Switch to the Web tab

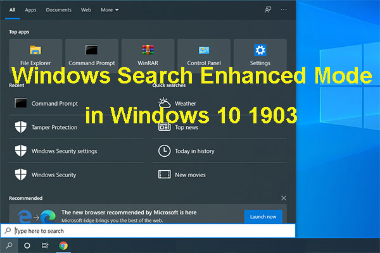click(86, 10)
